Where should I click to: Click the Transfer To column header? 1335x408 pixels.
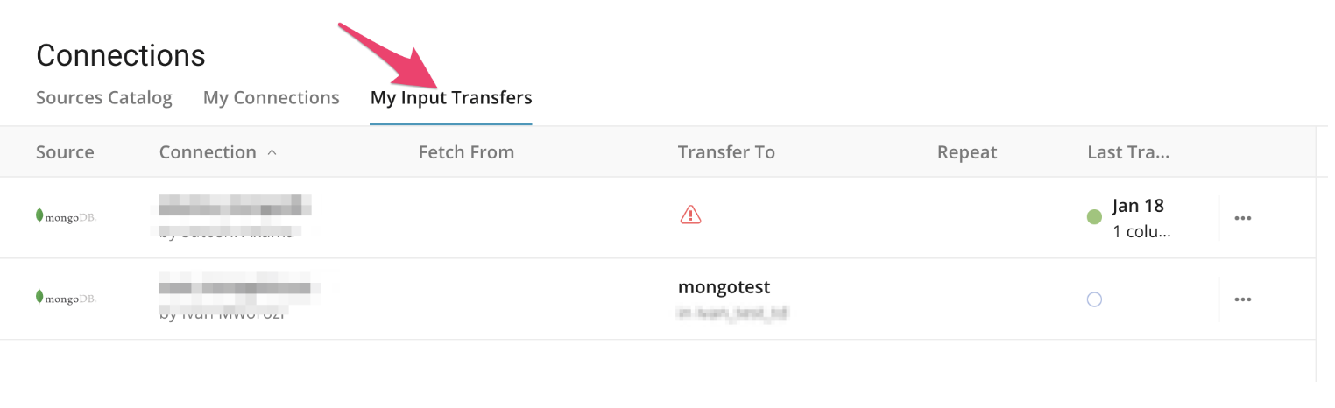[x=726, y=152]
